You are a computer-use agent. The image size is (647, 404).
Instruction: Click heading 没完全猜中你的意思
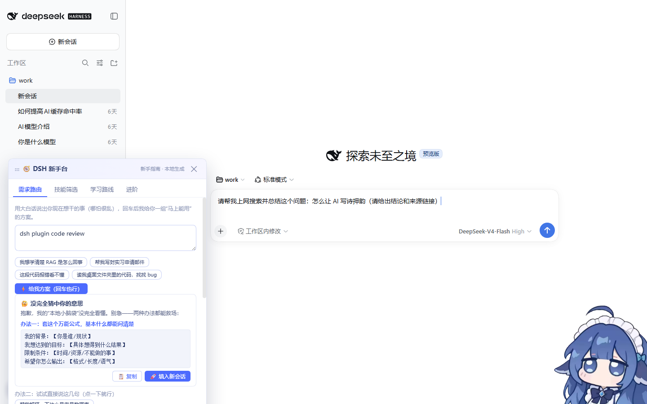tap(57, 303)
